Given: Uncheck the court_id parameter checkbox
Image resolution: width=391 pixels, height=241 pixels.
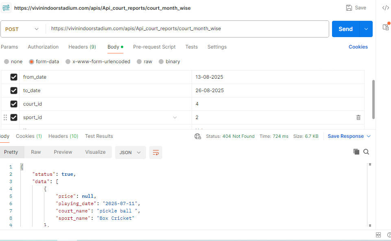Looking at the screenshot, I should coord(14,104).
